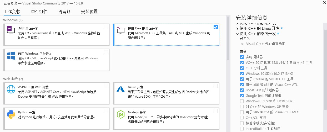The width and height of the screenshot is (327, 132).
Task: Uncheck the 实时调试器 option
Action: coord(242,57)
